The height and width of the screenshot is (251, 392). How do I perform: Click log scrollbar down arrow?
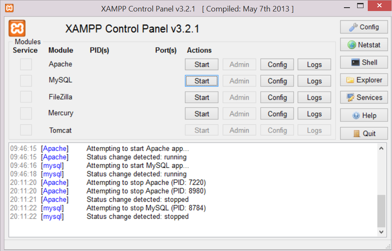coord(381,232)
